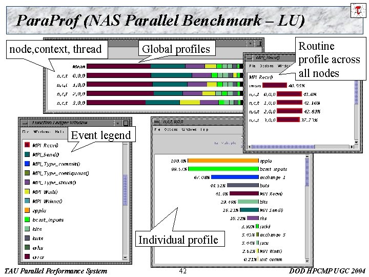The width and height of the screenshot is (369, 277).
Task: Select the MPI_Type_contiguous() olive swatch
Action: (27, 173)
